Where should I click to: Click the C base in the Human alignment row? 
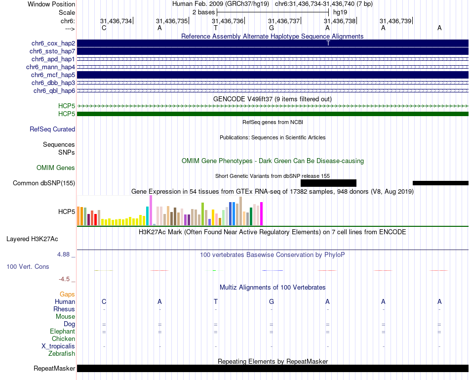pyautogui.click(x=104, y=301)
